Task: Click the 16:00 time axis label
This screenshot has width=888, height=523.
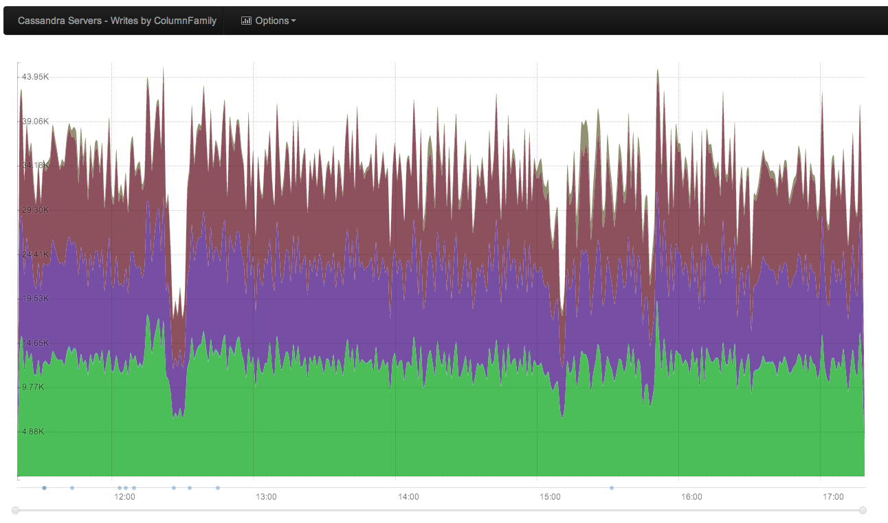Action: (x=691, y=496)
